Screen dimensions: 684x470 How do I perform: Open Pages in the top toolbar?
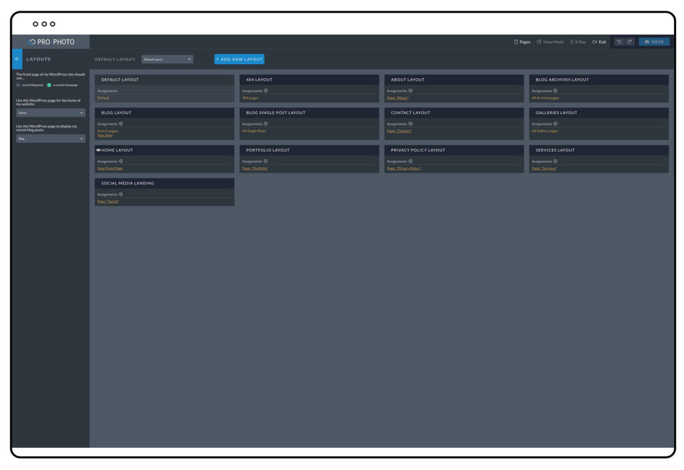(522, 42)
